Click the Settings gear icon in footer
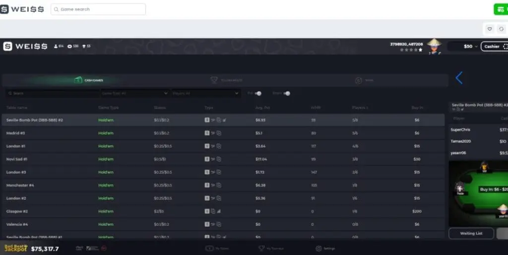 click(319, 248)
